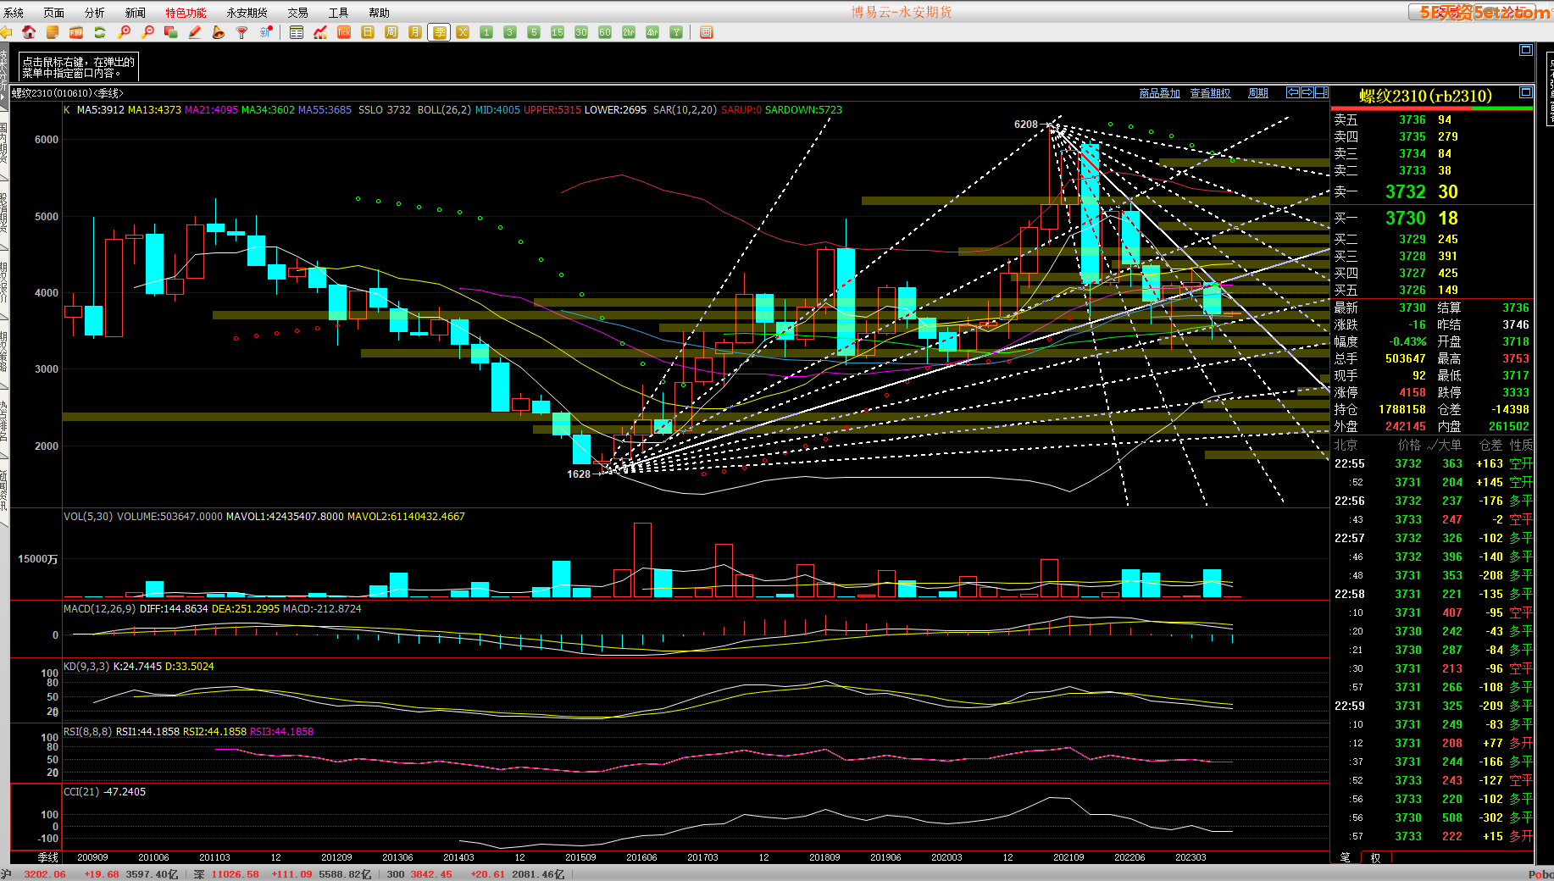Open 帮助 menu
Image resolution: width=1554 pixels, height=881 pixels.
click(x=380, y=13)
